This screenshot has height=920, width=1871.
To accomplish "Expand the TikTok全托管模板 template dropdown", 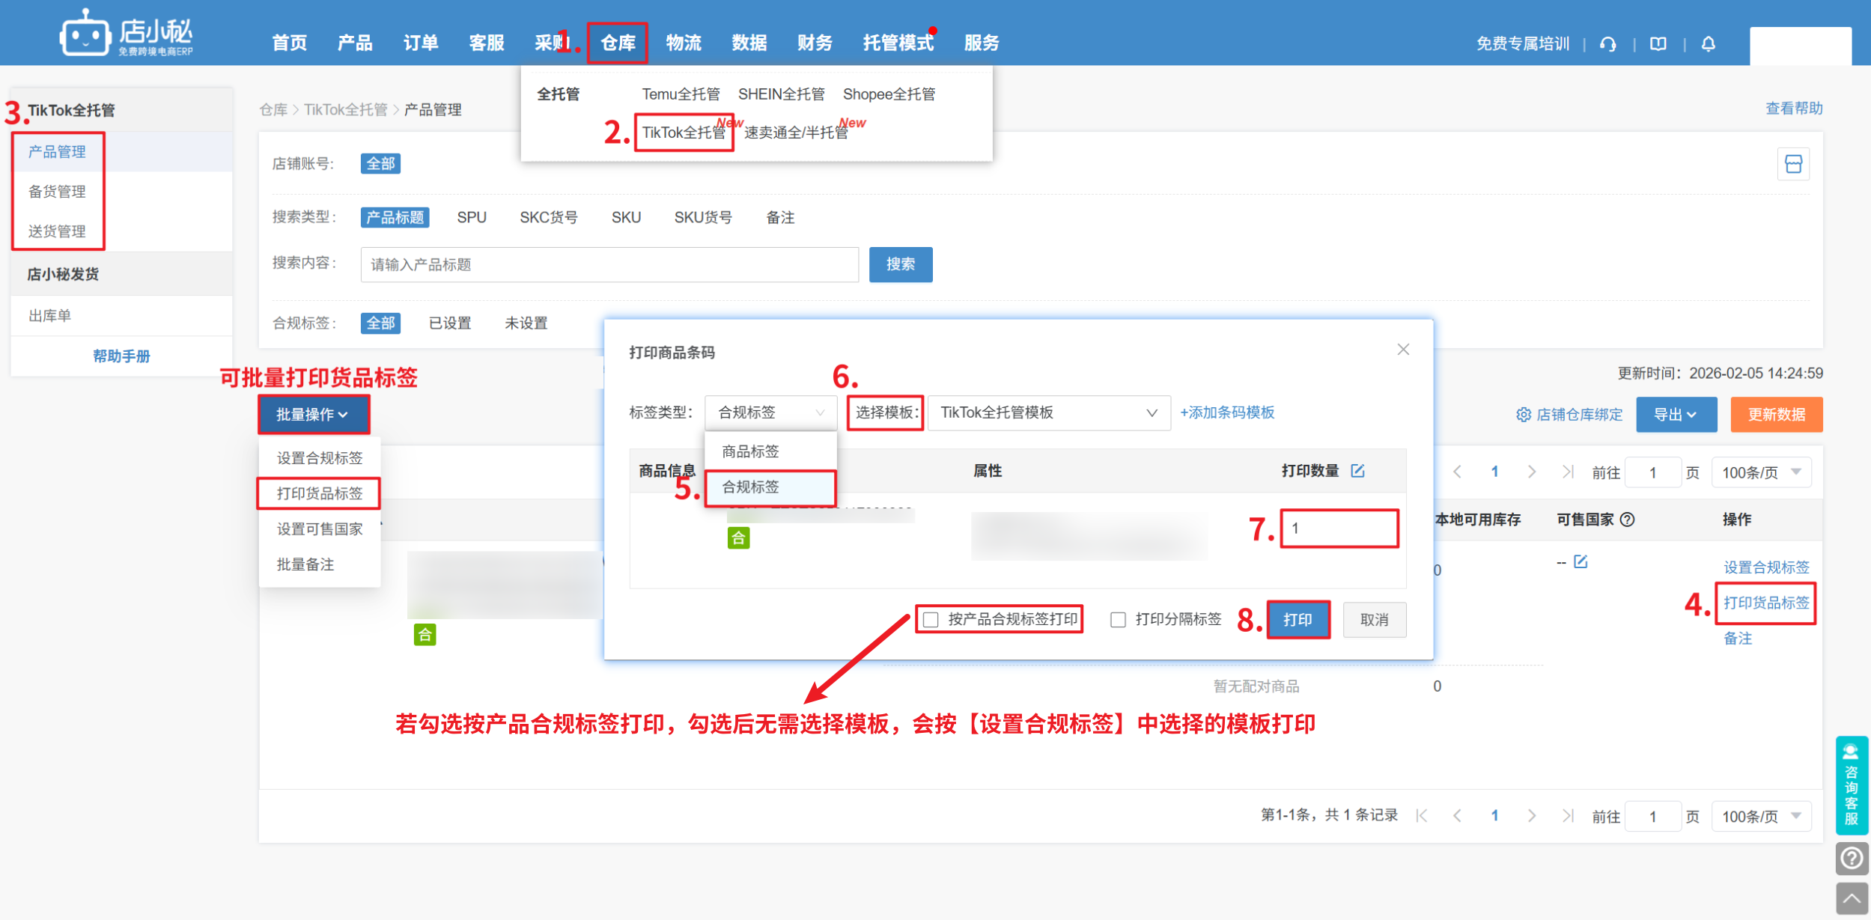I will (1048, 413).
